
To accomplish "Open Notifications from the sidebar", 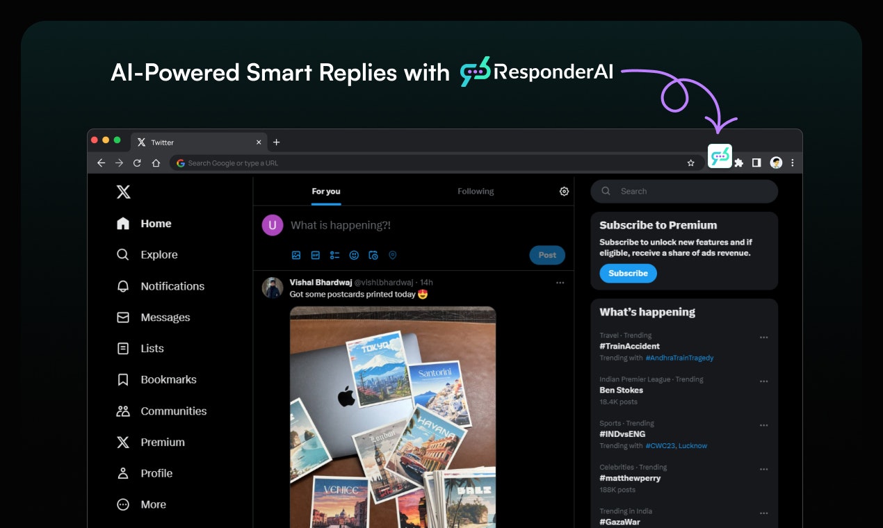I will point(161,286).
